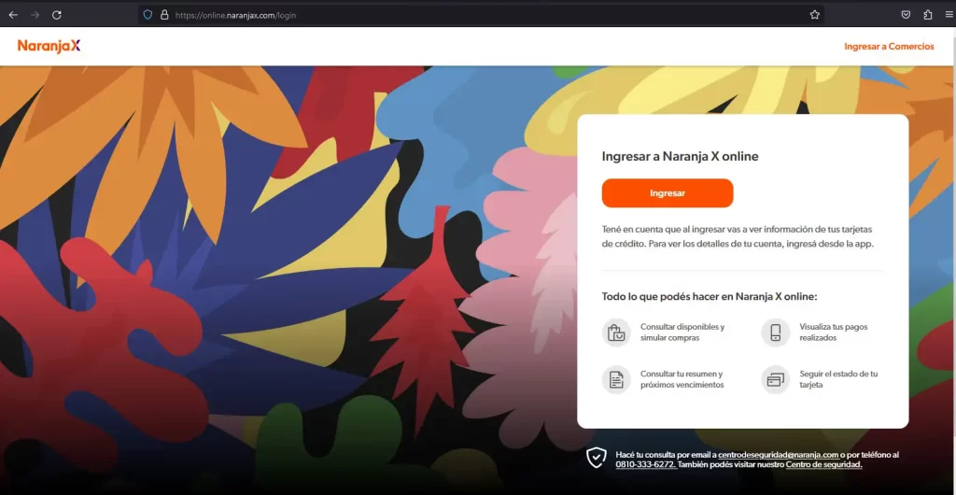The width and height of the screenshot is (956, 495).
Task: Open the Firefox hamburger application menu
Action: pos(948,15)
